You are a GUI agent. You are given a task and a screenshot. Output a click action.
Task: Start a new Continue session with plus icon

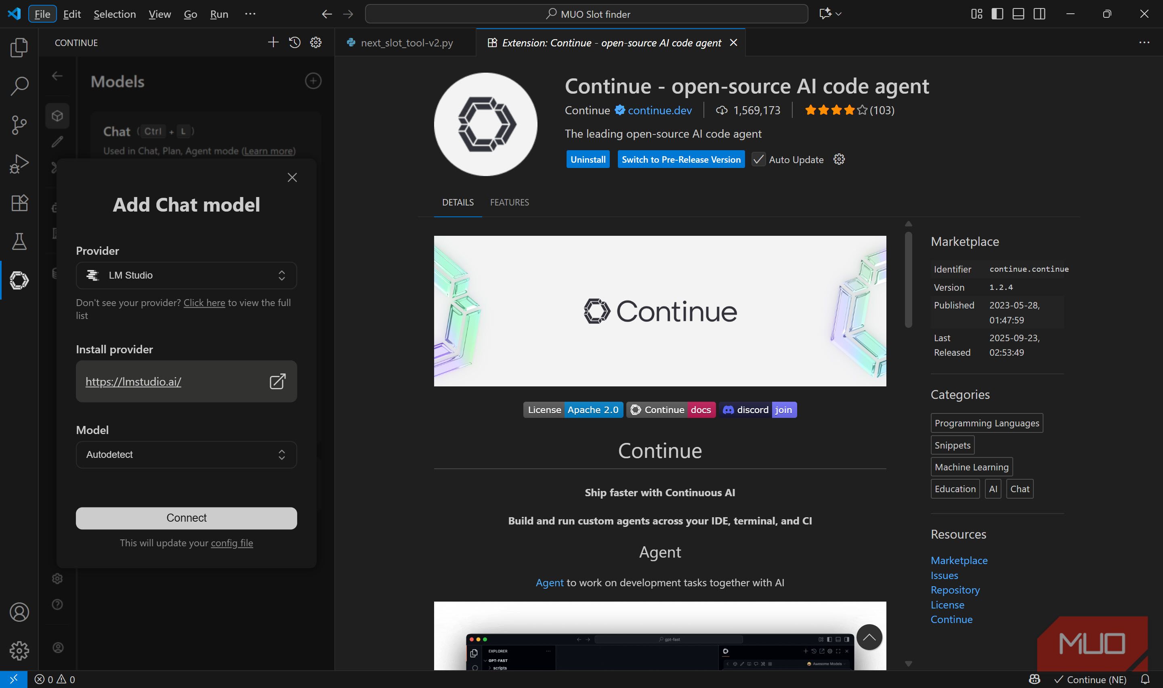(x=273, y=43)
